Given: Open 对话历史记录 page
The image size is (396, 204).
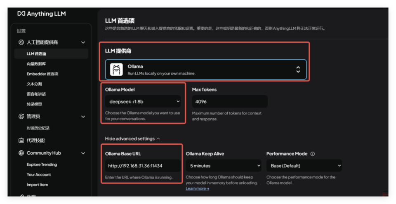Looking at the screenshot, I should click(38, 128).
